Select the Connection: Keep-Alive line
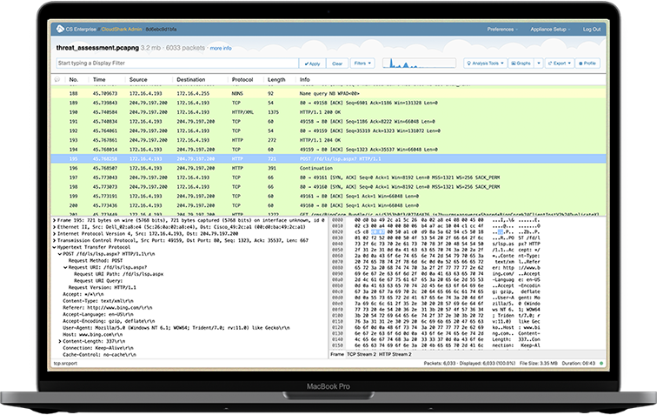Screen dimensions: 657x415 click(98, 348)
